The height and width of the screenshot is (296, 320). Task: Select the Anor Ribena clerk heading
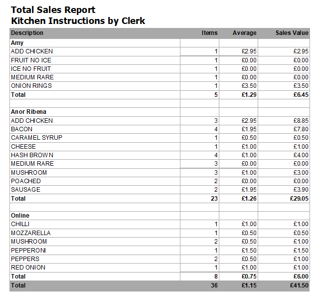(x=28, y=112)
